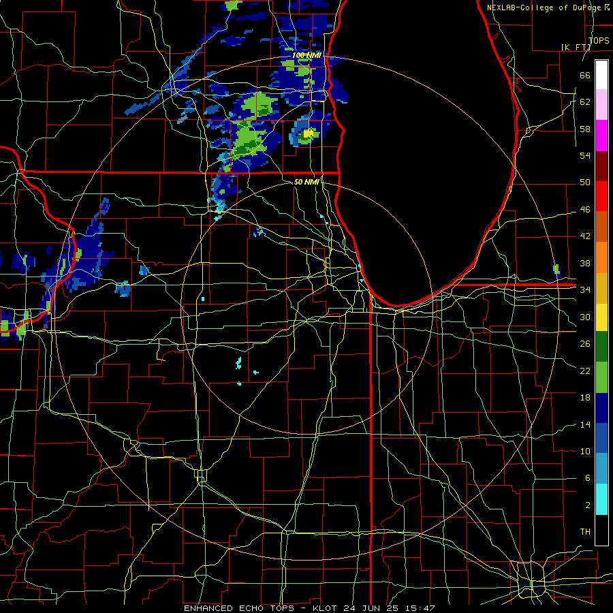The height and width of the screenshot is (613, 613).
Task: Click the legend value 46
Action: tap(585, 210)
